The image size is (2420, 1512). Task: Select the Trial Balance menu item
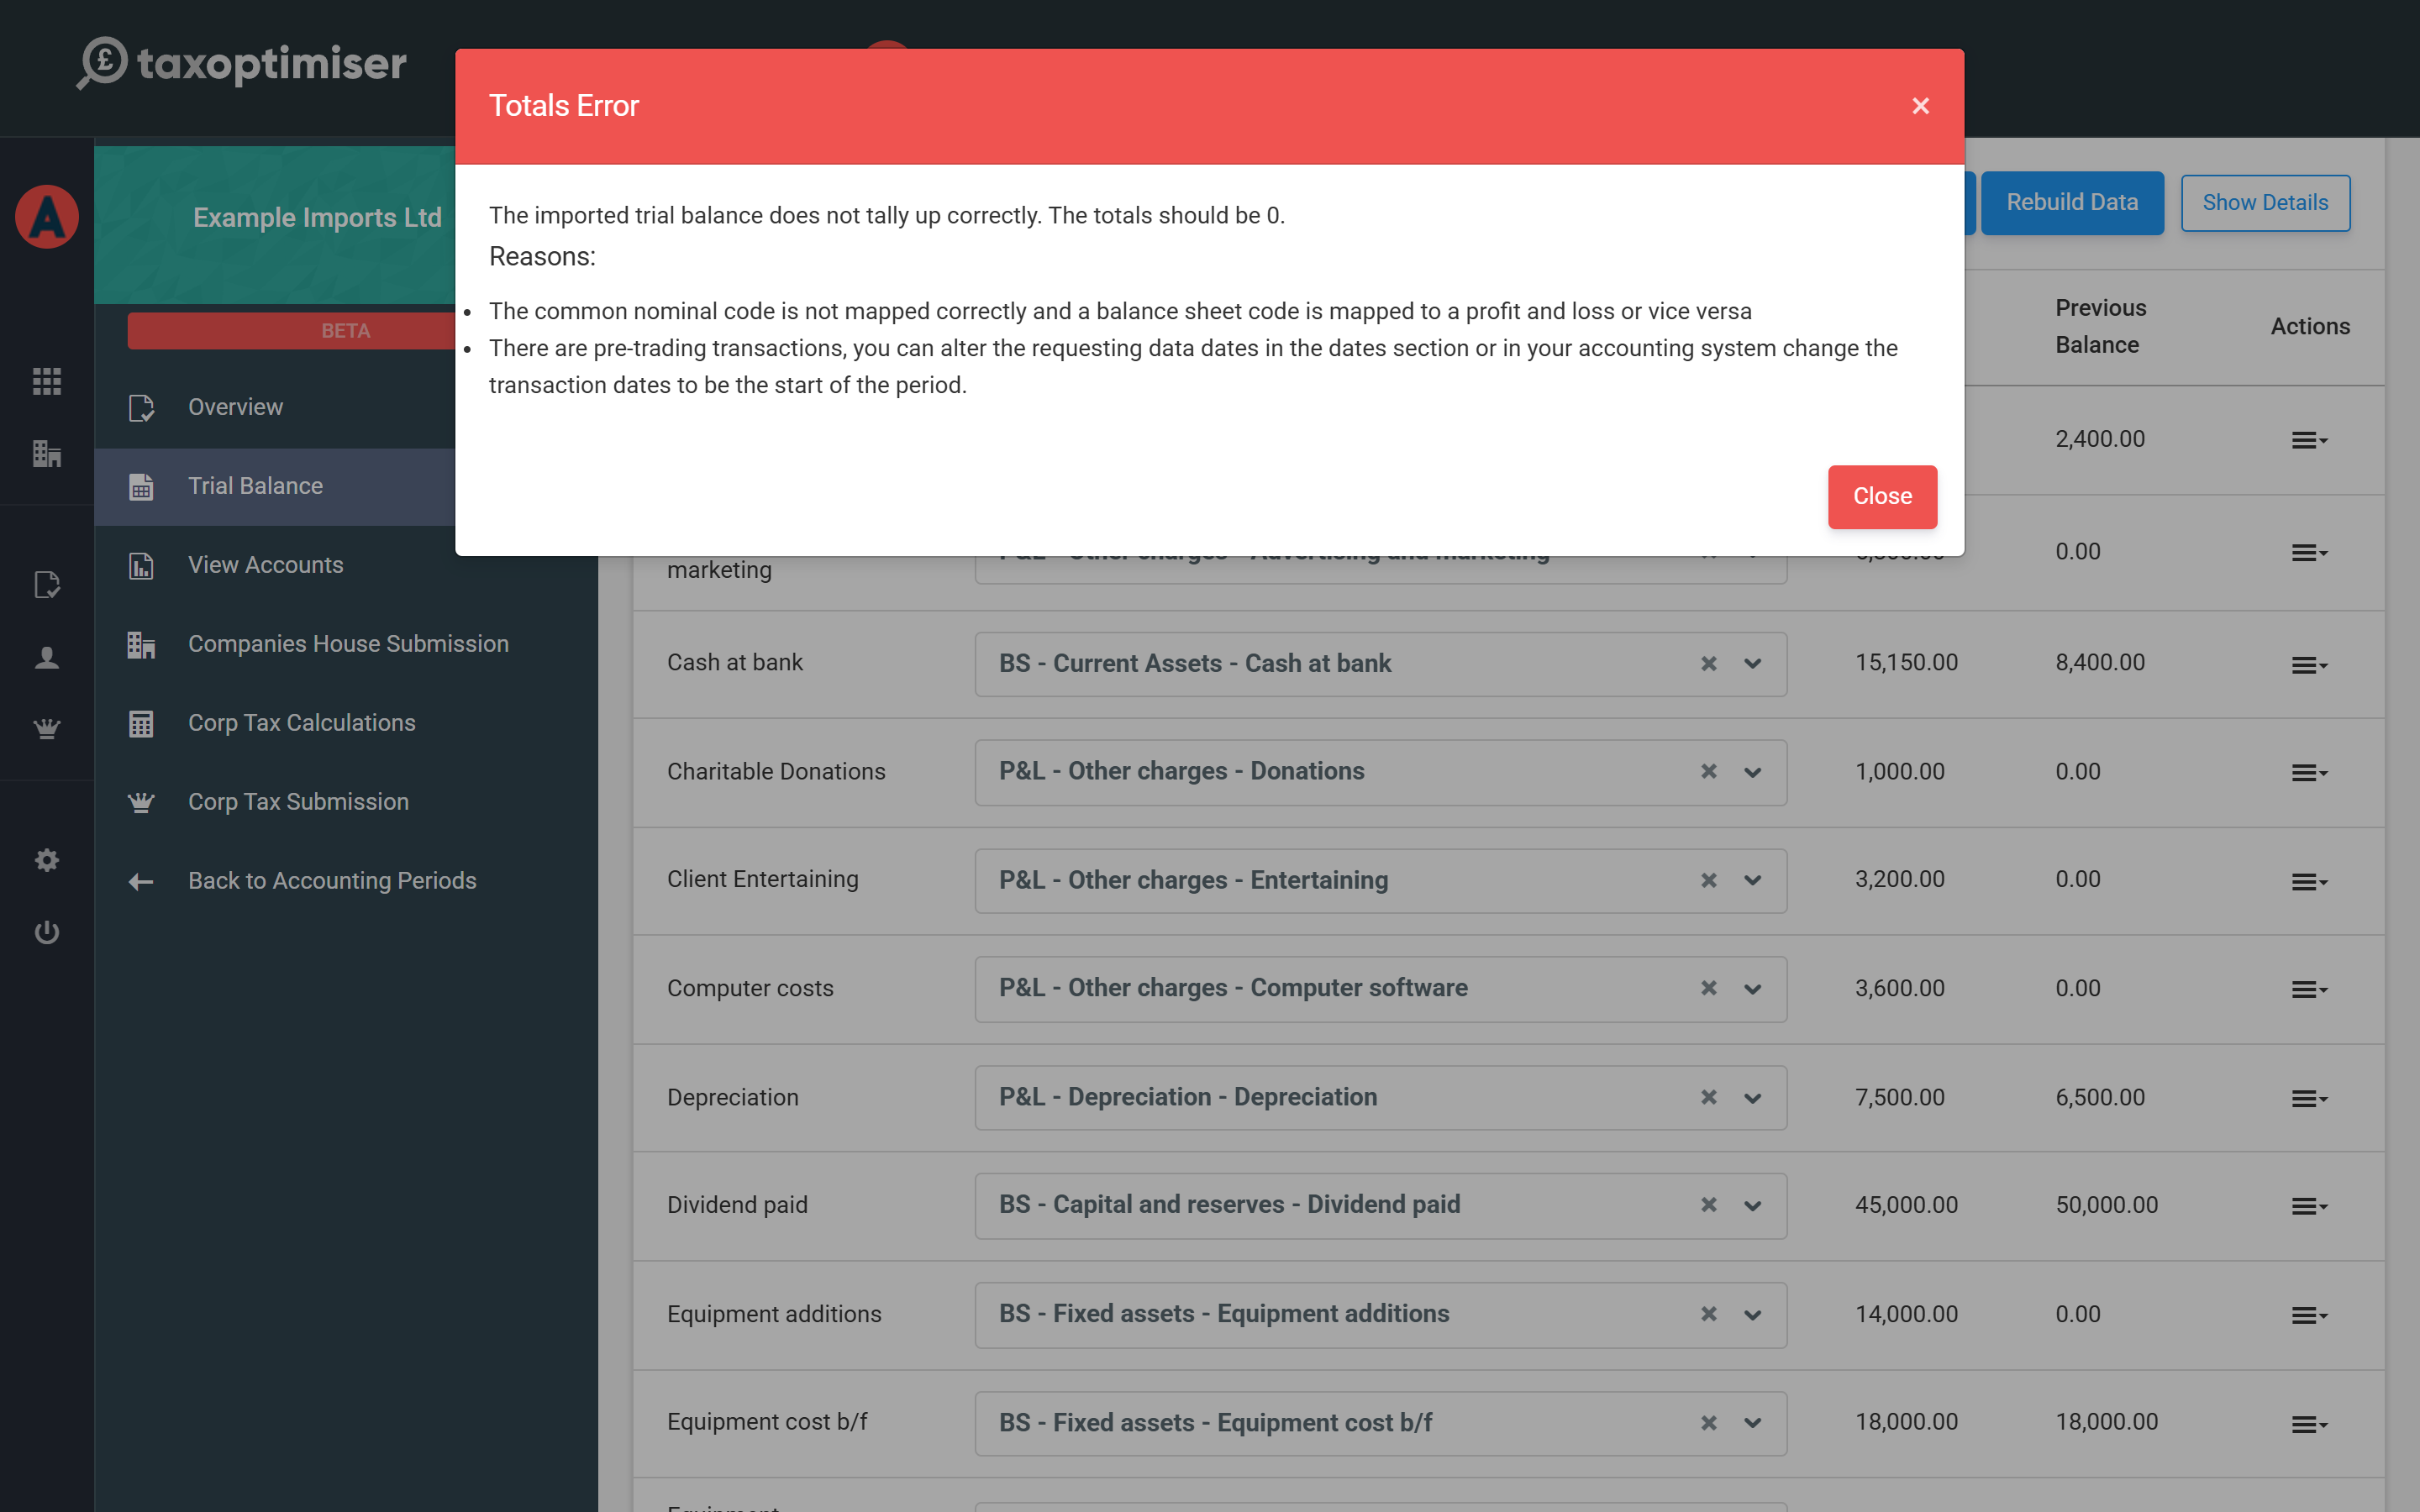[x=275, y=486]
